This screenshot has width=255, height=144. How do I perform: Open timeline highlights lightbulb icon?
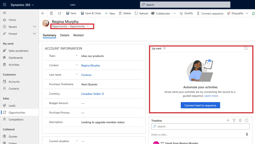[240, 120]
